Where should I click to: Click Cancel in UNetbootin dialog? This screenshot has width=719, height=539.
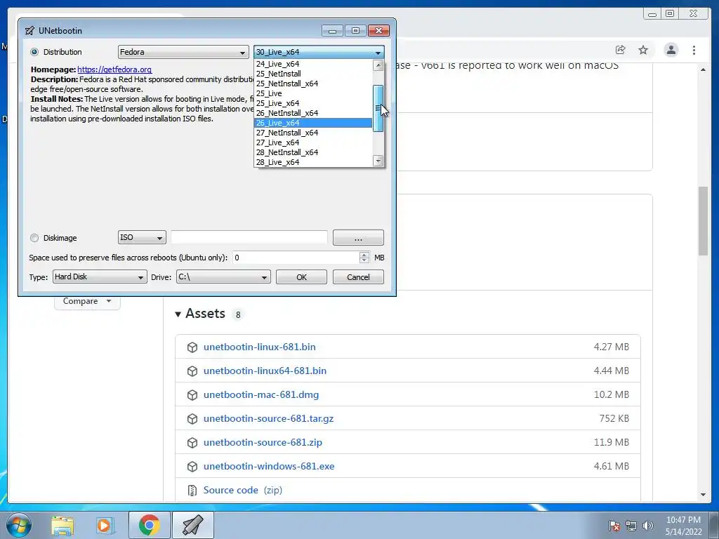click(358, 277)
